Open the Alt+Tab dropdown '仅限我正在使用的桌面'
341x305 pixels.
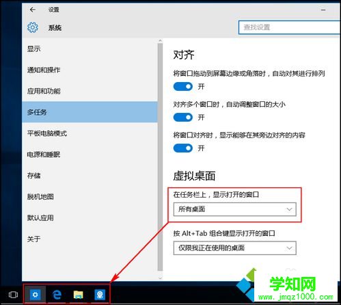click(x=235, y=248)
